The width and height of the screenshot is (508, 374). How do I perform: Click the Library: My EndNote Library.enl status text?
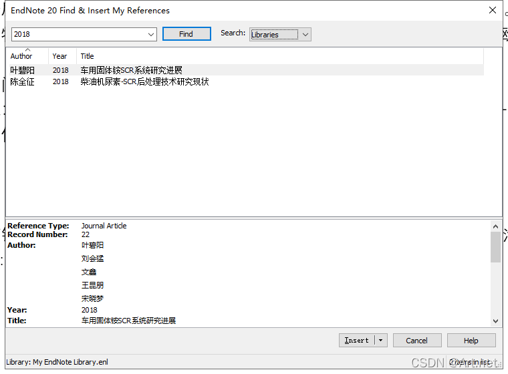[57, 362]
